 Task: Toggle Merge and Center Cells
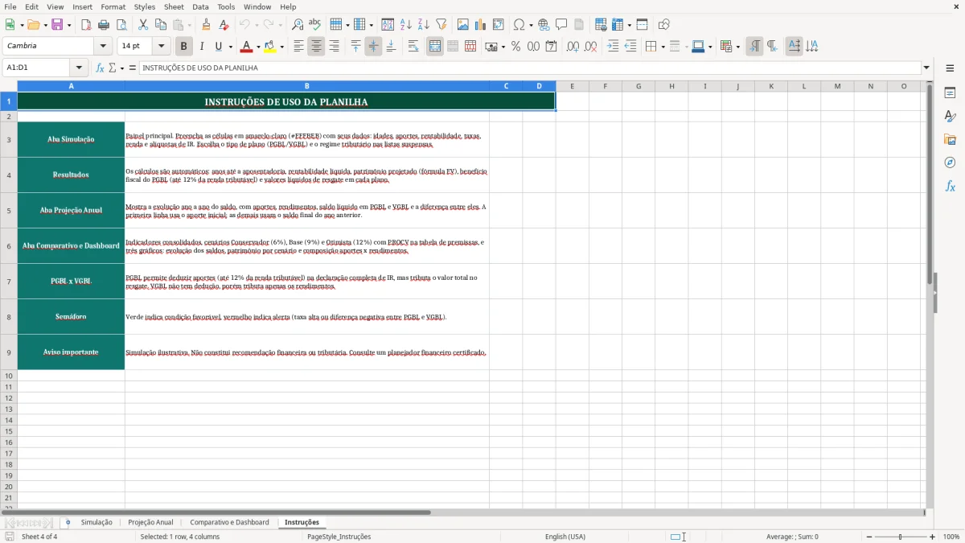[x=435, y=47]
